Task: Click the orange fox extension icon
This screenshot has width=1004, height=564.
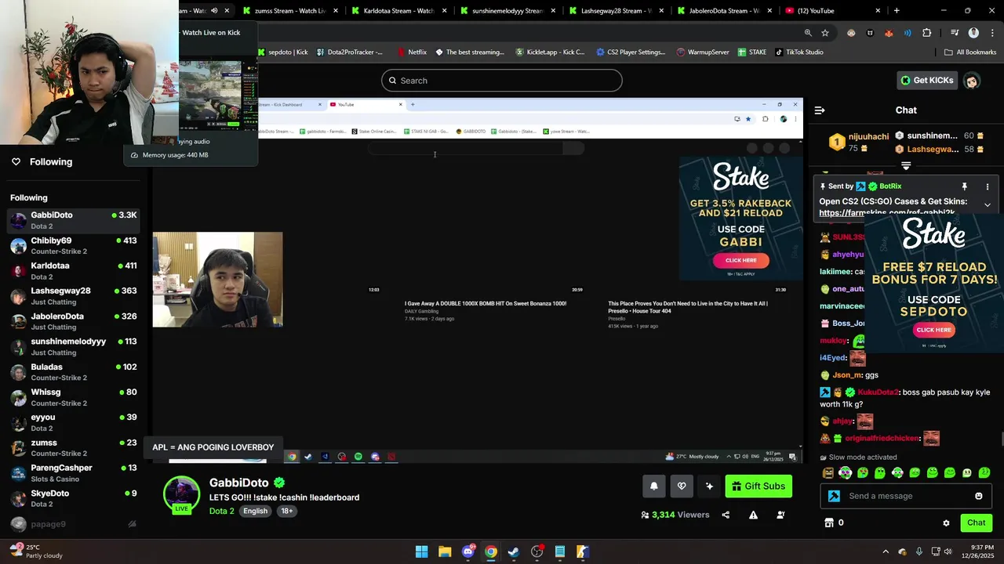Action: 889,33
